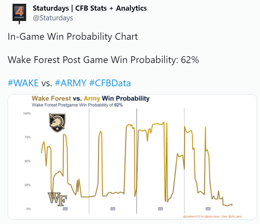260x224 pixels.
Task: Click the 100% y-axis label
Action: tap(27, 113)
